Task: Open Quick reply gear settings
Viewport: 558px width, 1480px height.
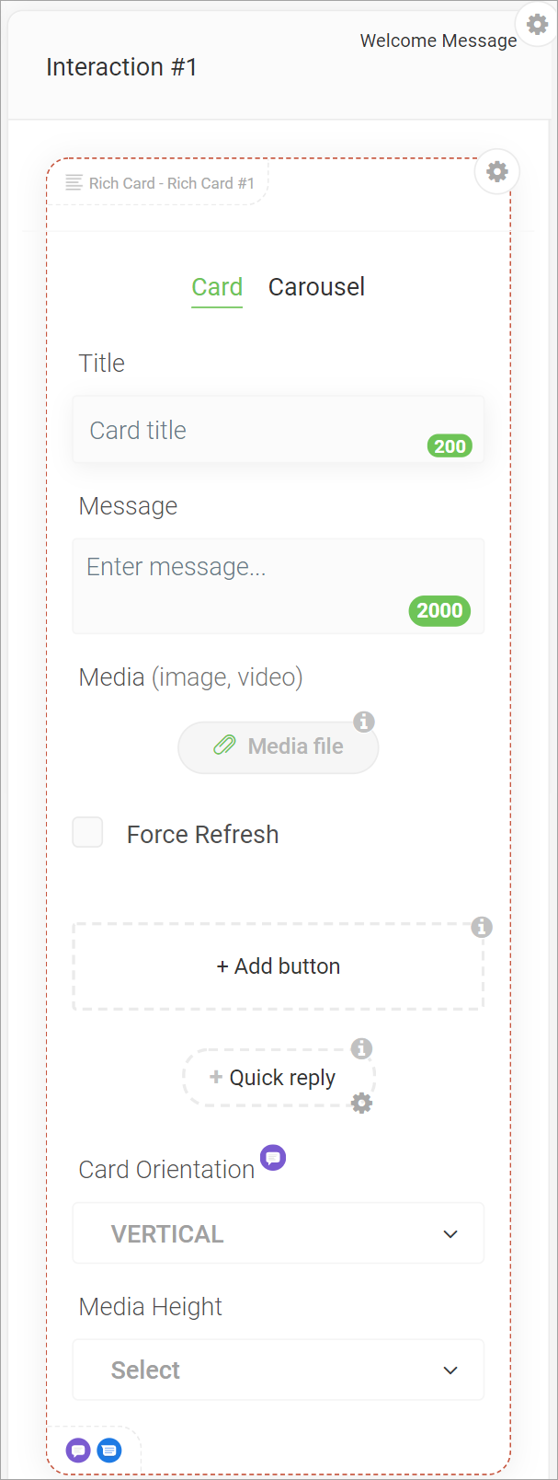Action: point(362,1103)
